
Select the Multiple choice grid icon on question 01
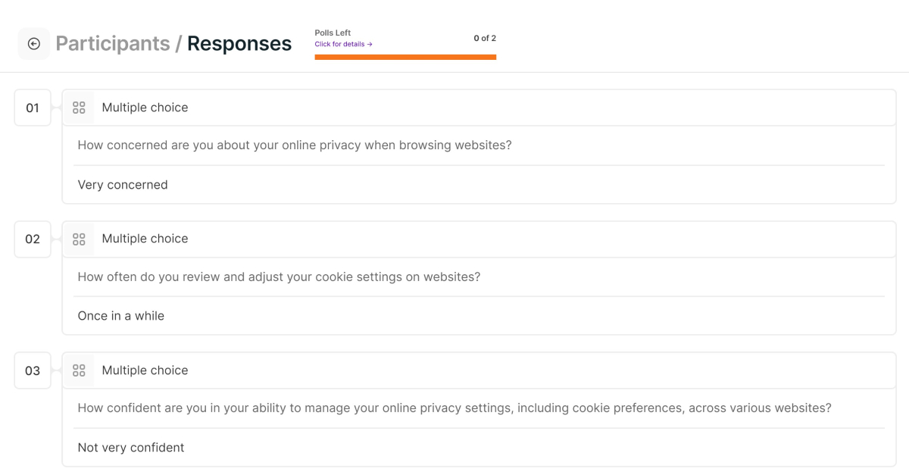[x=79, y=107]
